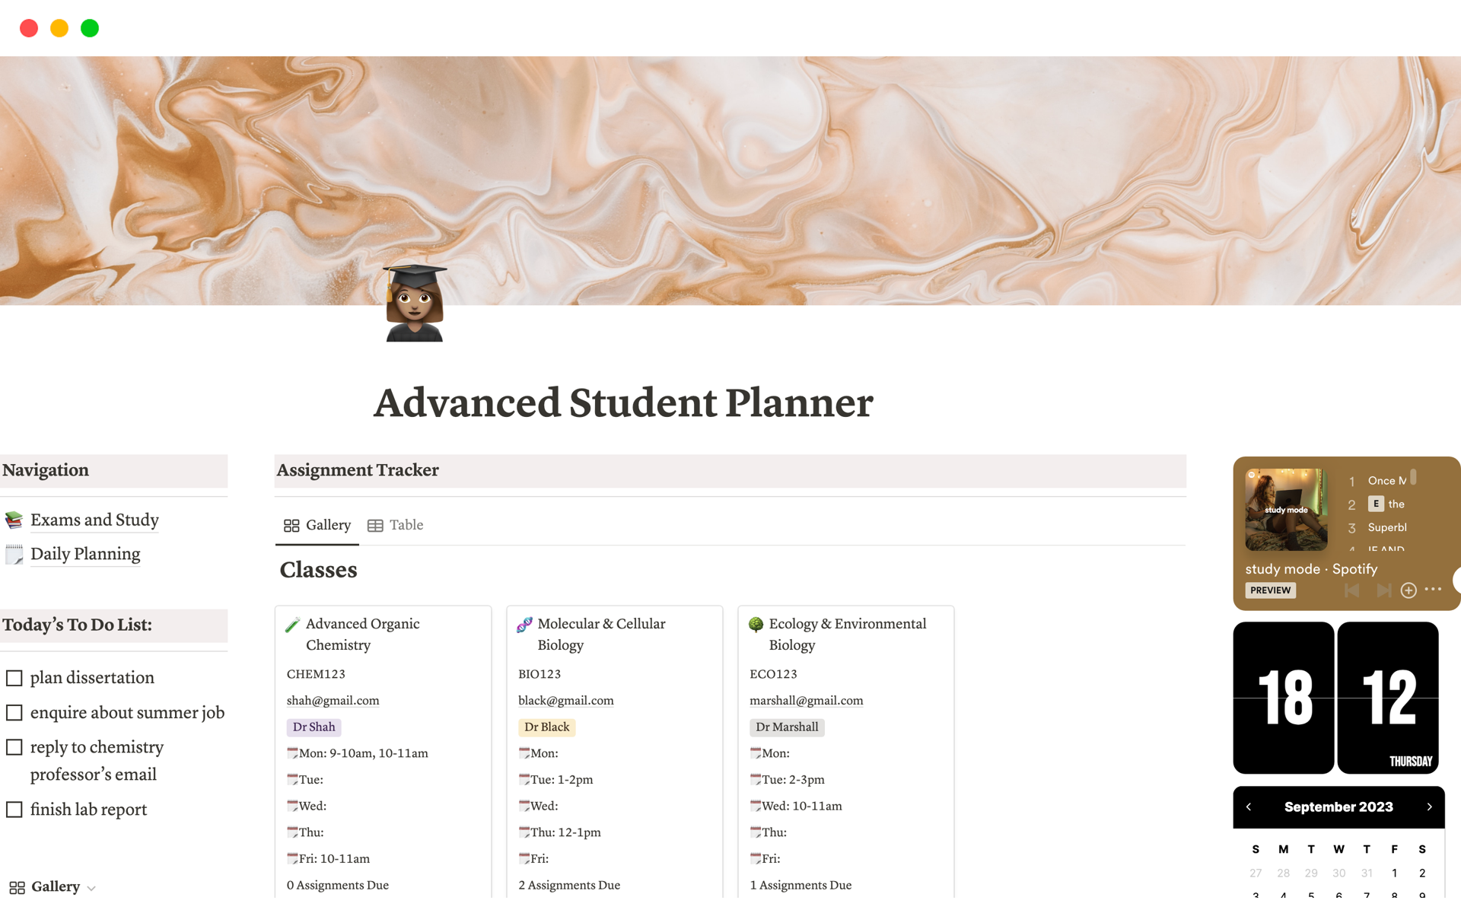Toggle the finish lab report checkbox

[14, 809]
